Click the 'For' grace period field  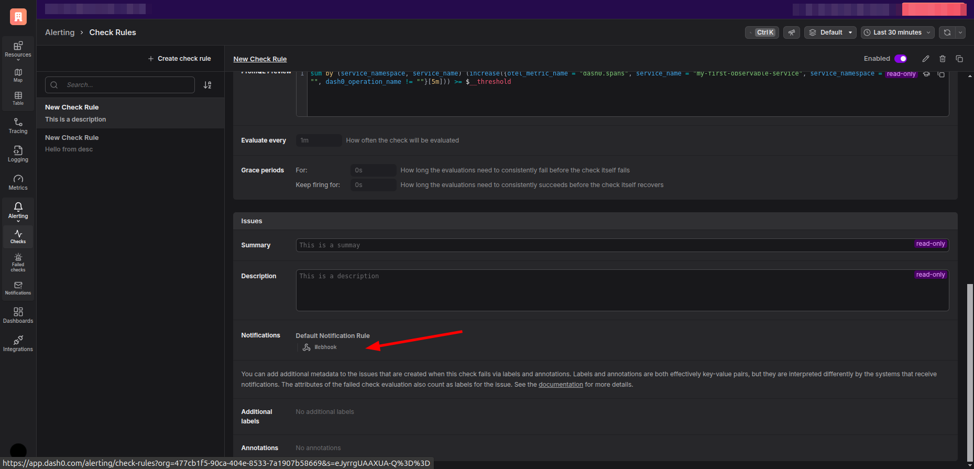point(373,170)
